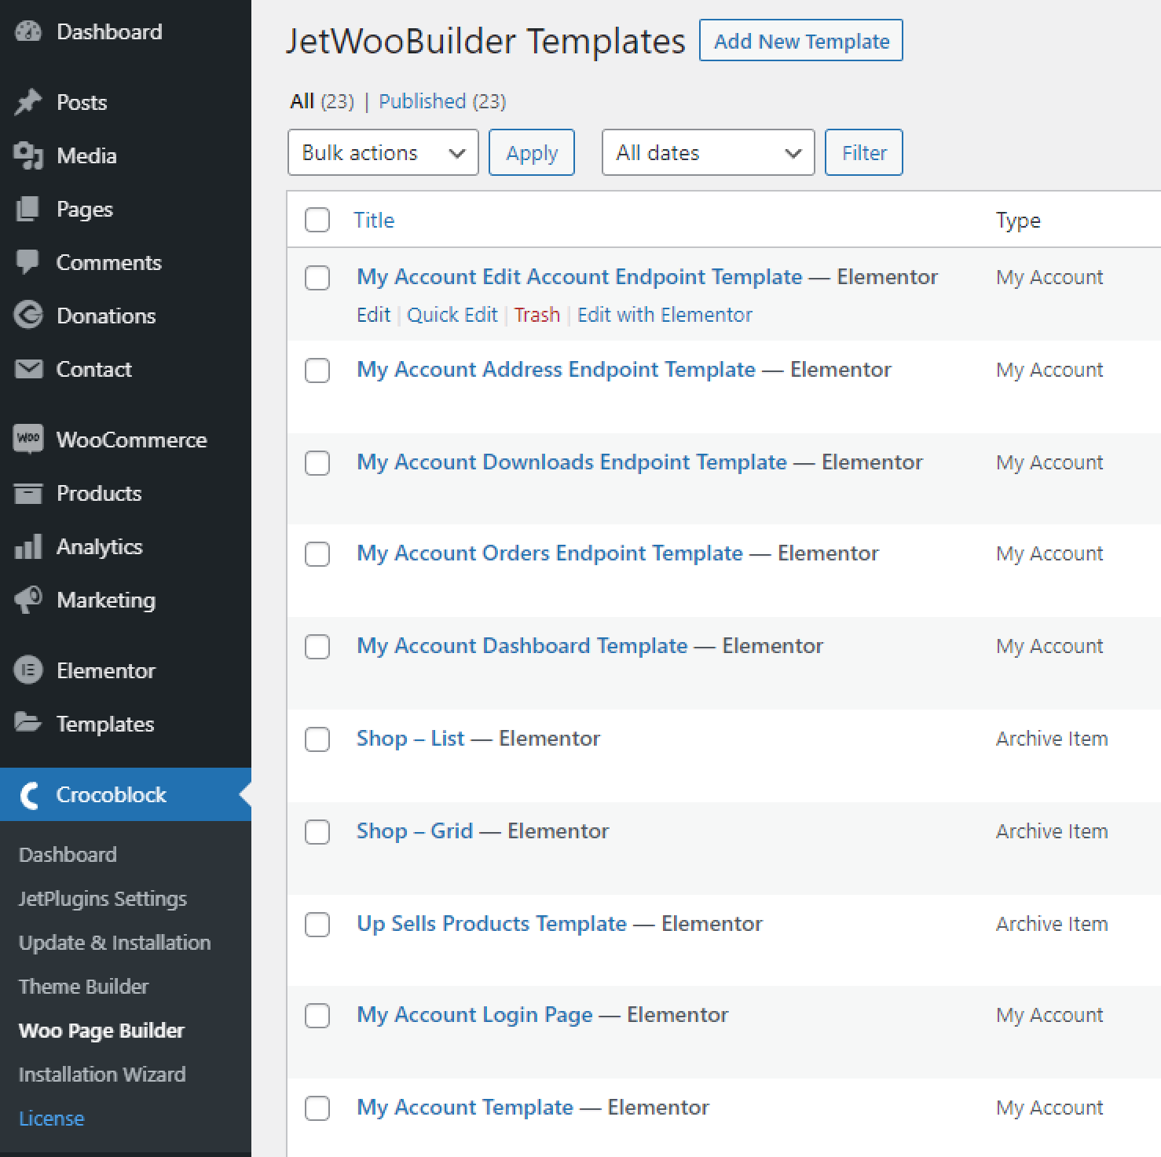The image size is (1161, 1157).
Task: Click the WooCommerce woo icon
Action: point(28,439)
